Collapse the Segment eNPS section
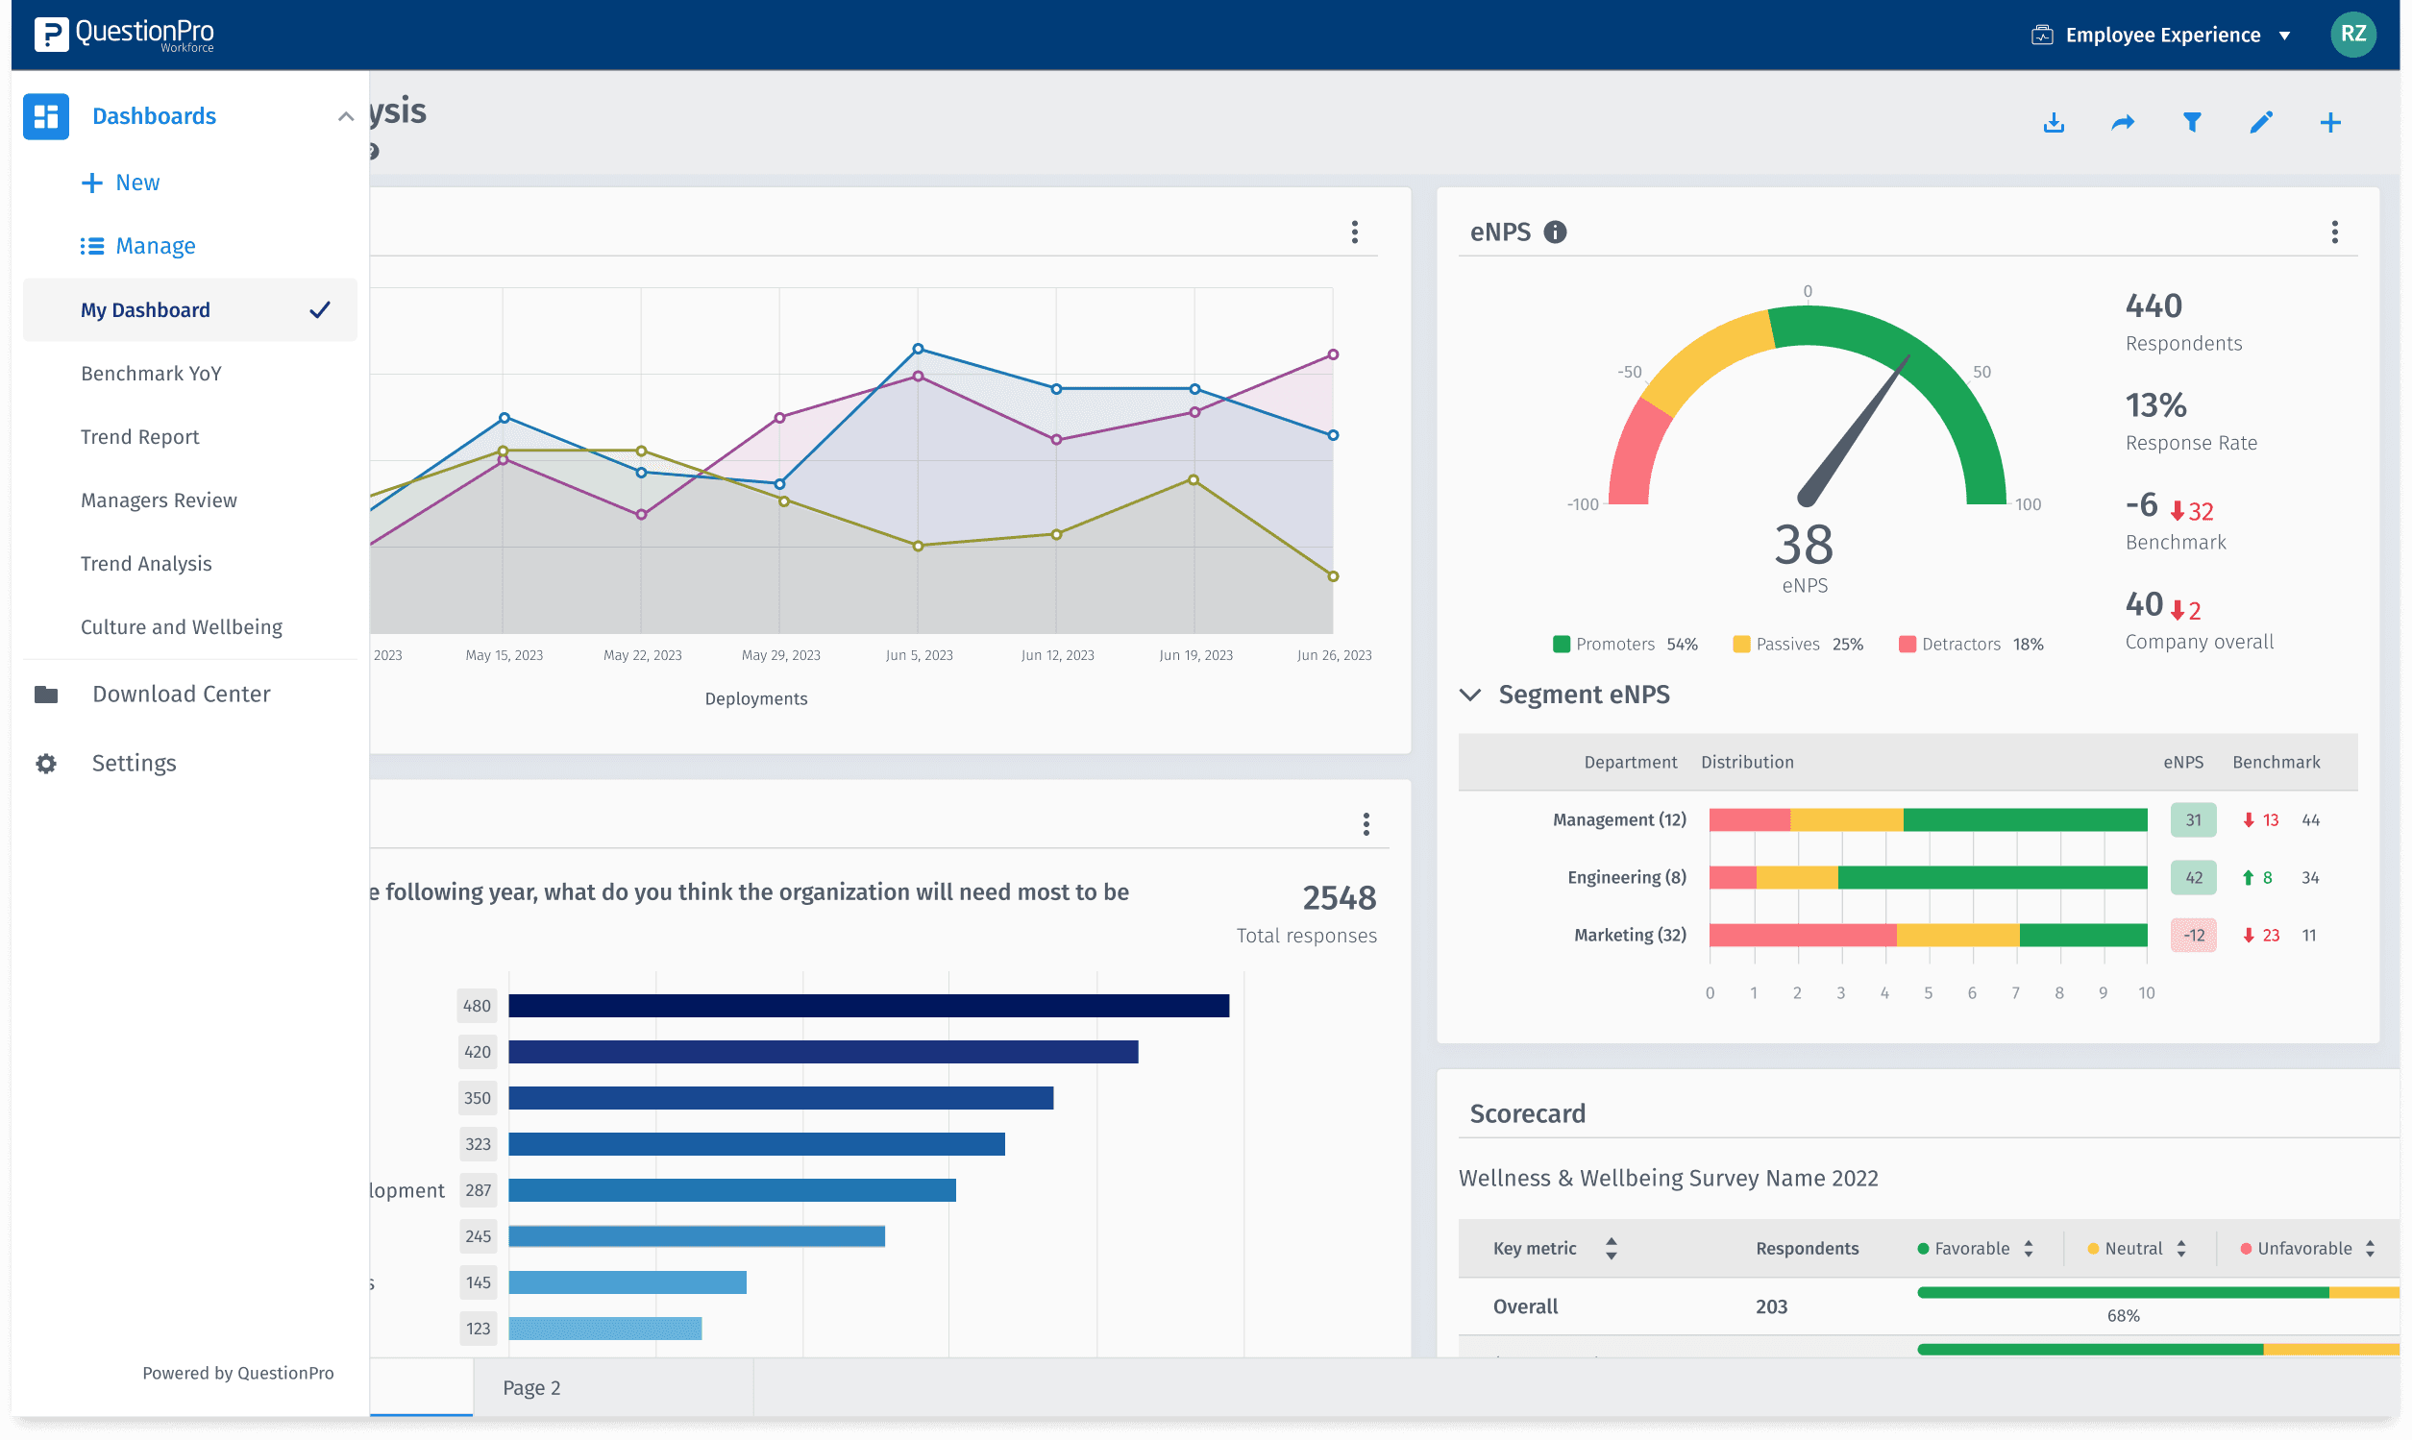The image size is (2412, 1440). click(1470, 695)
